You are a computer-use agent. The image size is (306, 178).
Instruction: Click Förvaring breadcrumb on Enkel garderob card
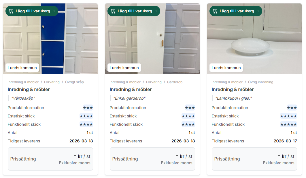pyautogui.click(x=154, y=82)
